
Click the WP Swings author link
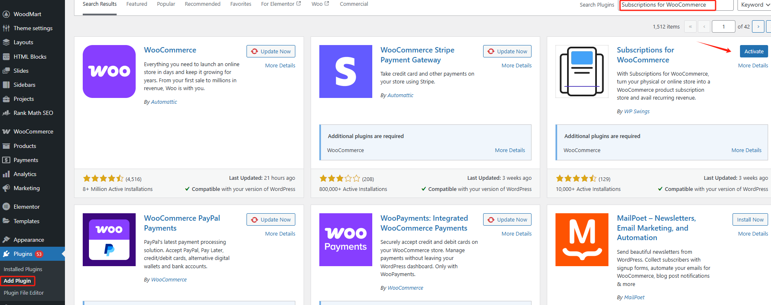(x=637, y=111)
